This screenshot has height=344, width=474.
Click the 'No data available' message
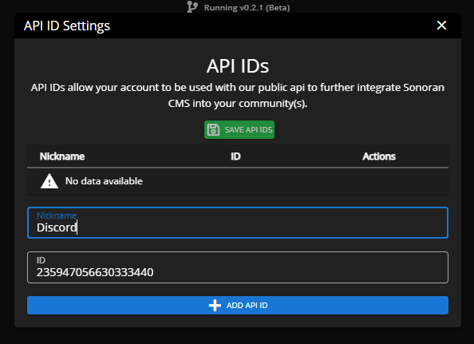click(104, 181)
